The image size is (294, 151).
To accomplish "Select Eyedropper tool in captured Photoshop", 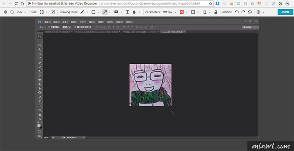I will [x=40, y=58].
